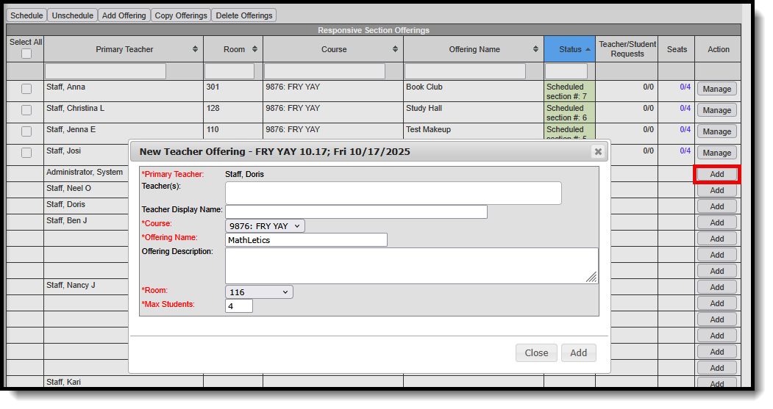Click the Staff, Doris primary teacher value in dialog

[x=244, y=174]
